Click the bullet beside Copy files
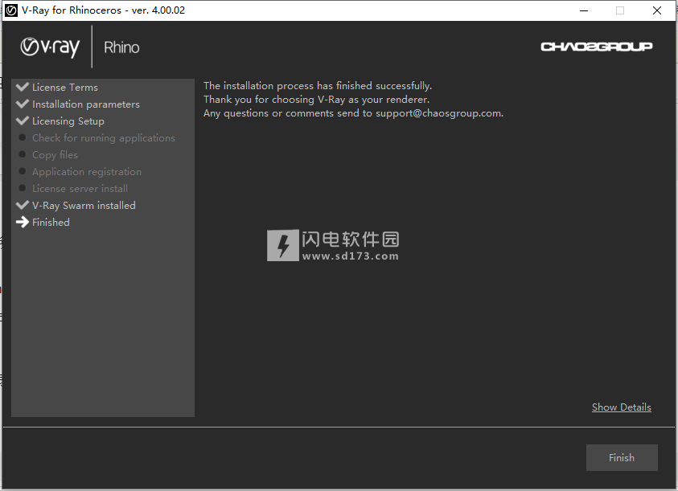The width and height of the screenshot is (678, 491). click(x=23, y=154)
